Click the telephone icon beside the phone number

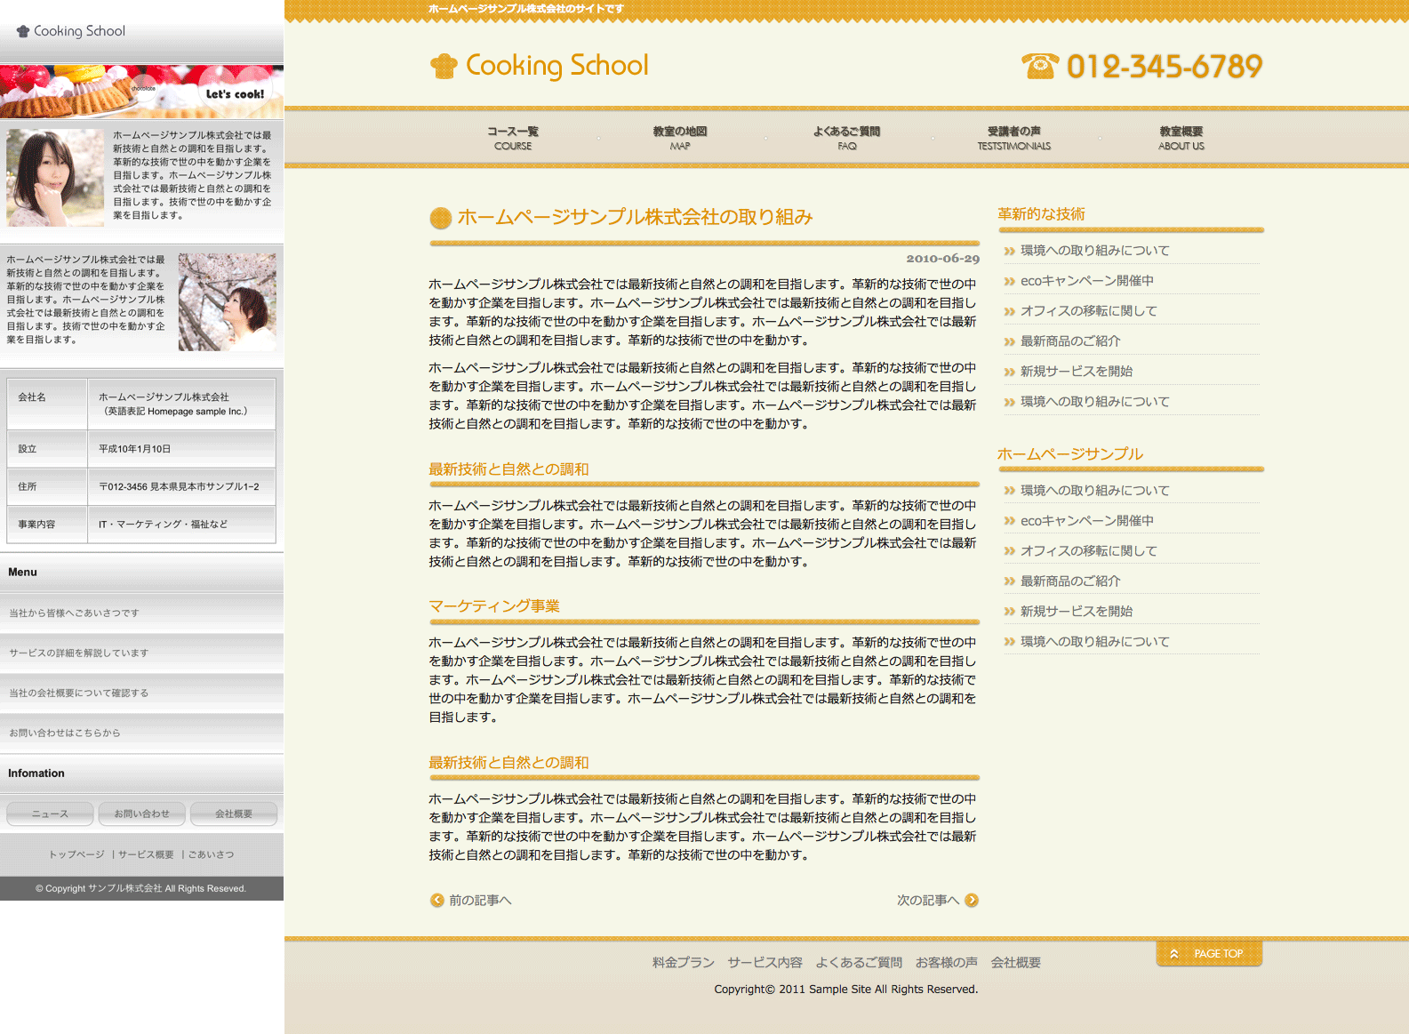pyautogui.click(x=1039, y=66)
